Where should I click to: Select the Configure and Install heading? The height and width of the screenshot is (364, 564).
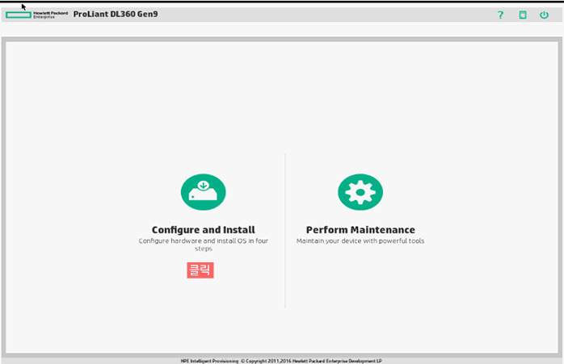(204, 229)
